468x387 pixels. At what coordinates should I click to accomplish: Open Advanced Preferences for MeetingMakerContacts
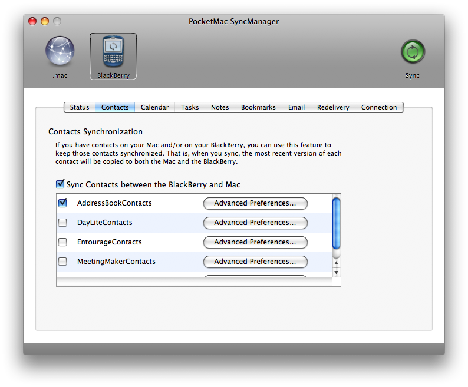(x=255, y=262)
